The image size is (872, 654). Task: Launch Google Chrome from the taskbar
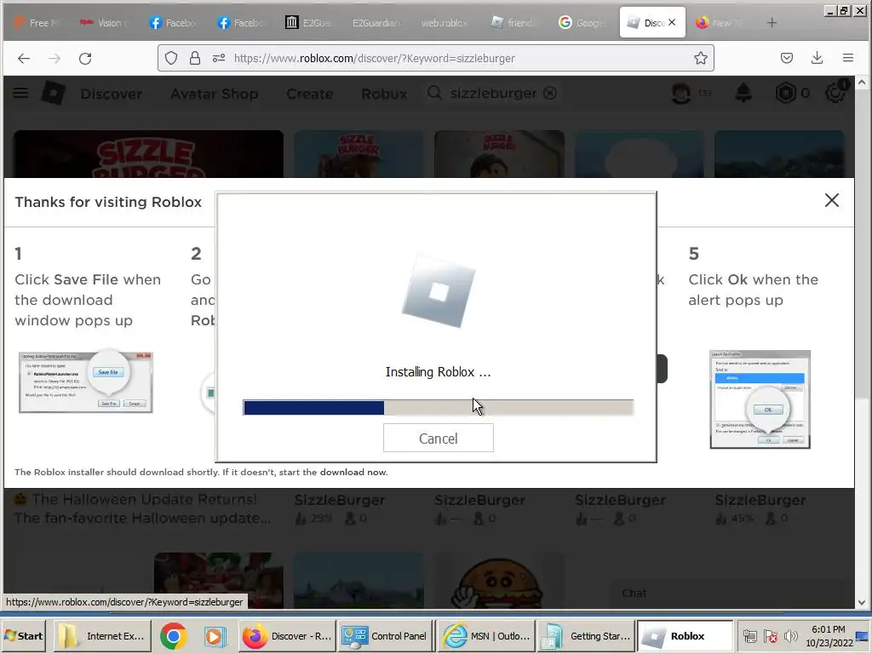(173, 636)
